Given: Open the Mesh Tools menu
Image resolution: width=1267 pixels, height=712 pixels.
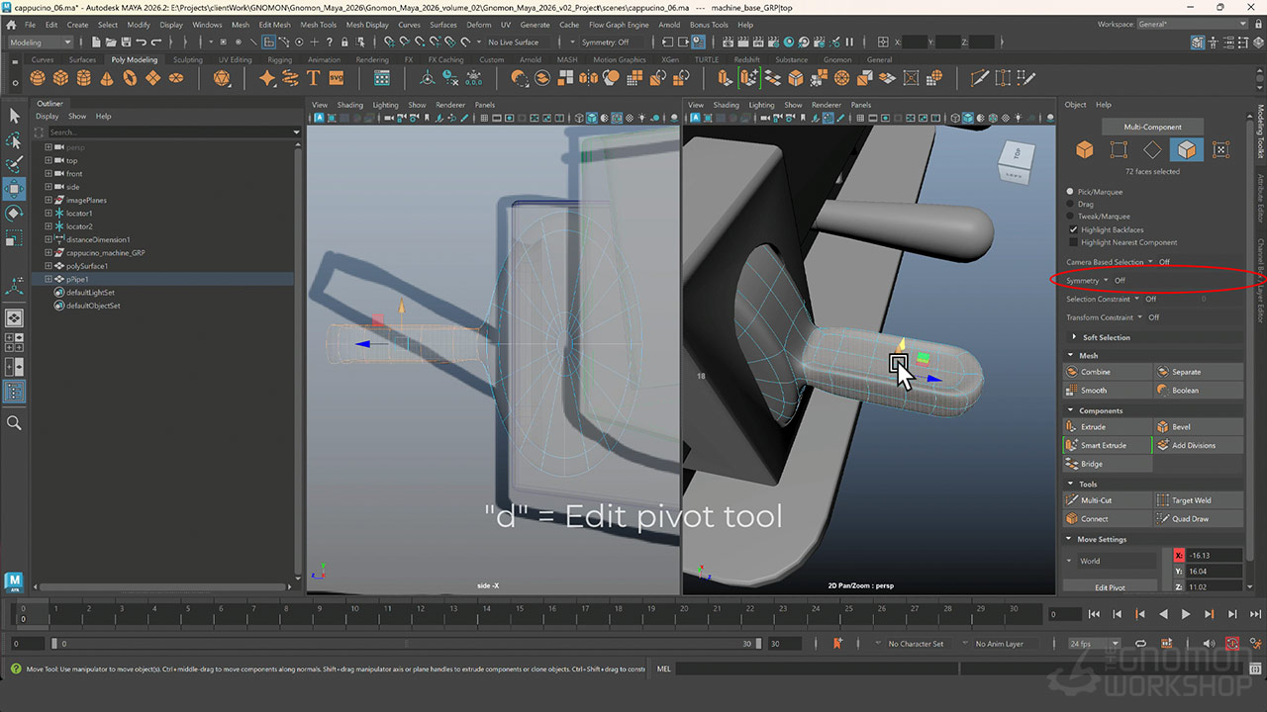Looking at the screenshot, I should 318,25.
